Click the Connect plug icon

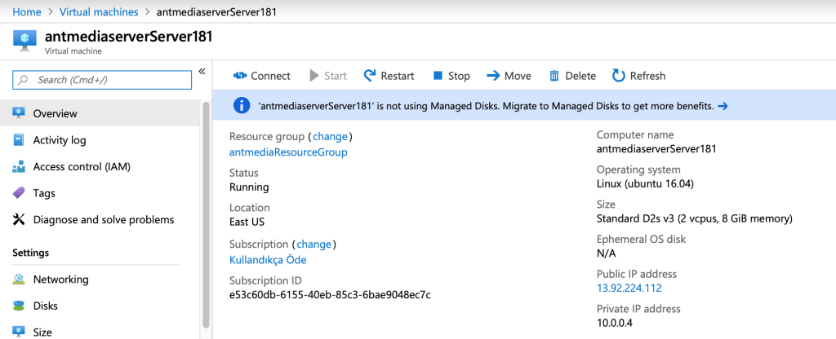[x=239, y=76]
